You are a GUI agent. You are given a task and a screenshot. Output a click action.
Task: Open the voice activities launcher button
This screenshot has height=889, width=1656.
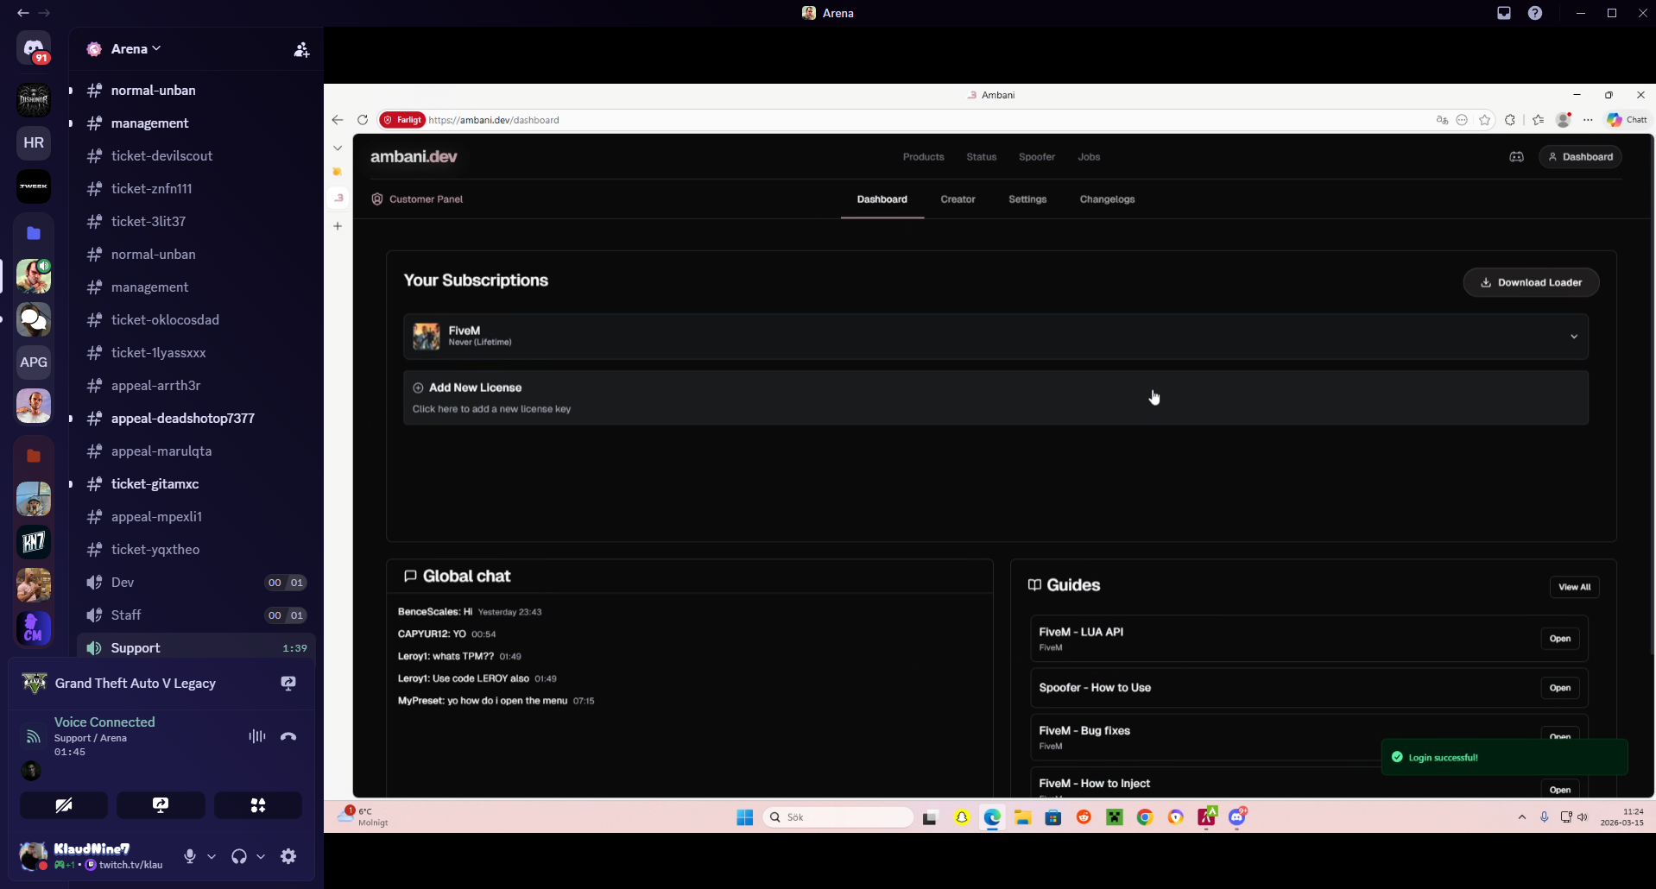pos(258,805)
